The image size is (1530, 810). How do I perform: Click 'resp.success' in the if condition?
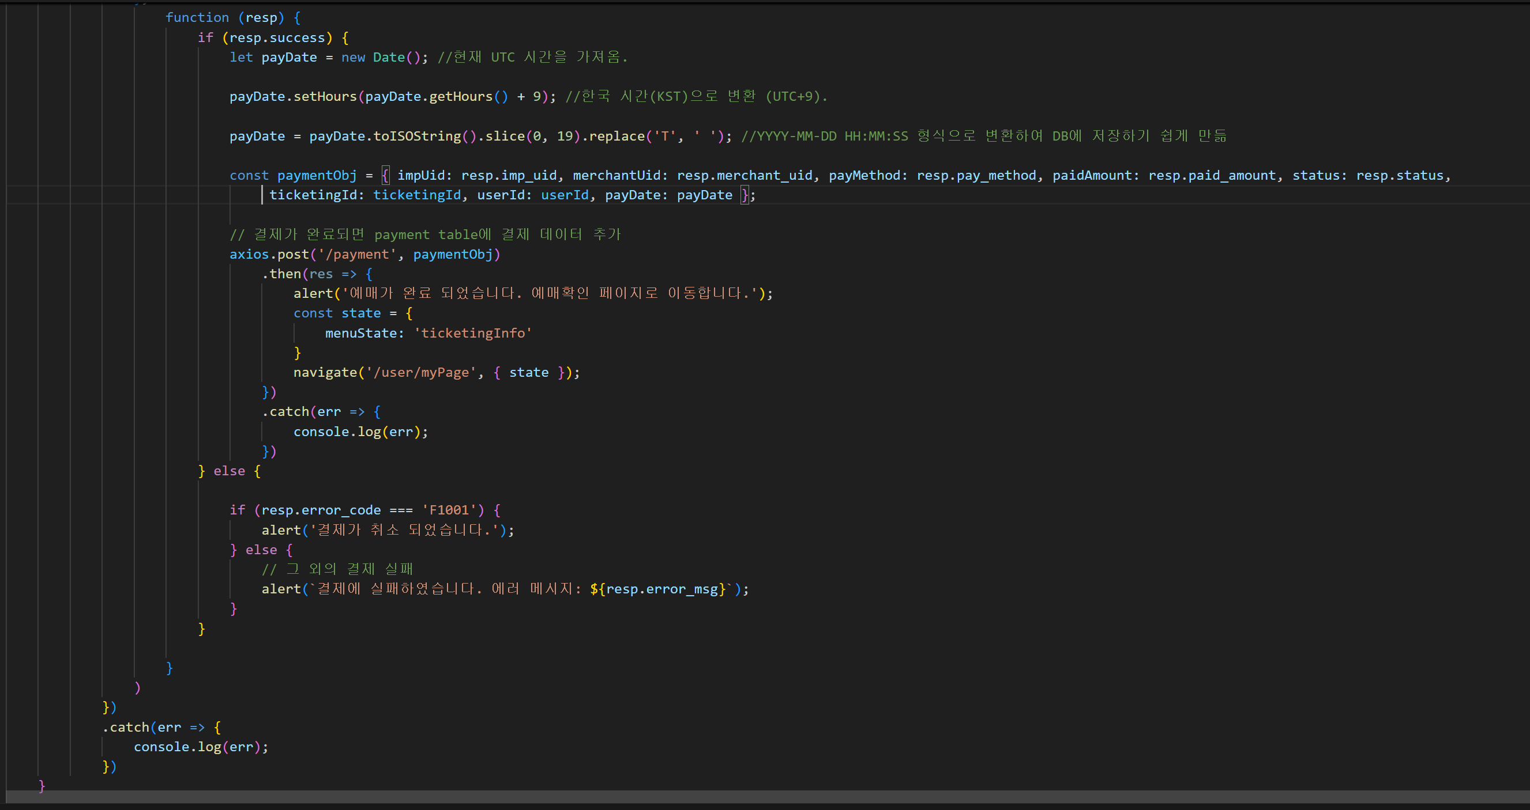coord(277,38)
